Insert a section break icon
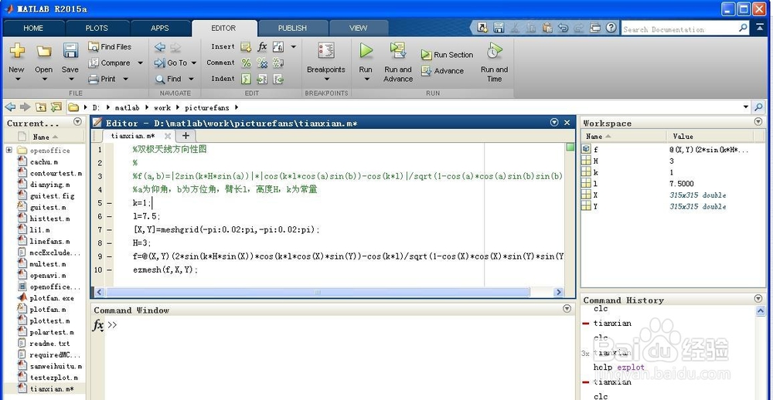Viewport: 773px width, 400px height. tap(246, 47)
